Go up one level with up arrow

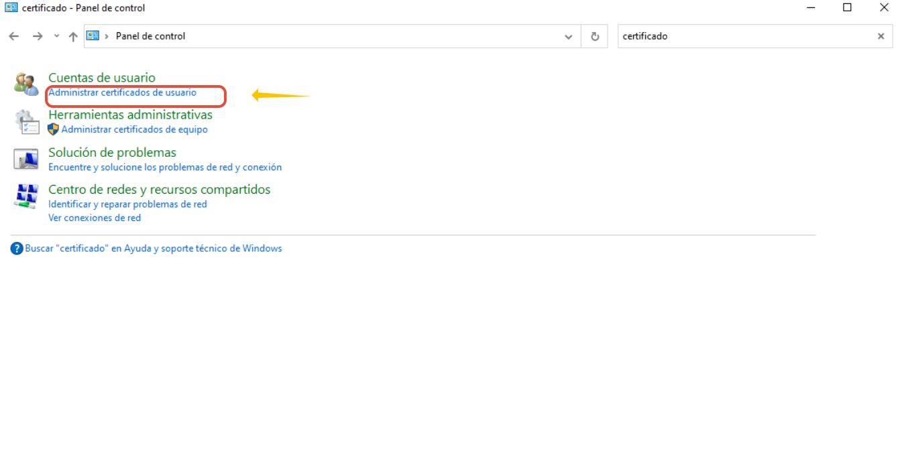pos(73,36)
